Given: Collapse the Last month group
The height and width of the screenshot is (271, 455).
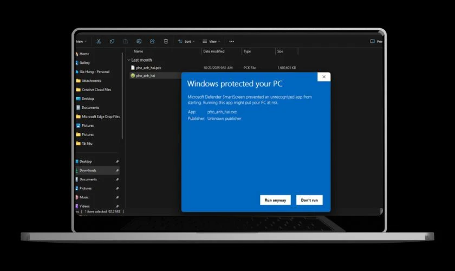Looking at the screenshot, I should tap(129, 60).
